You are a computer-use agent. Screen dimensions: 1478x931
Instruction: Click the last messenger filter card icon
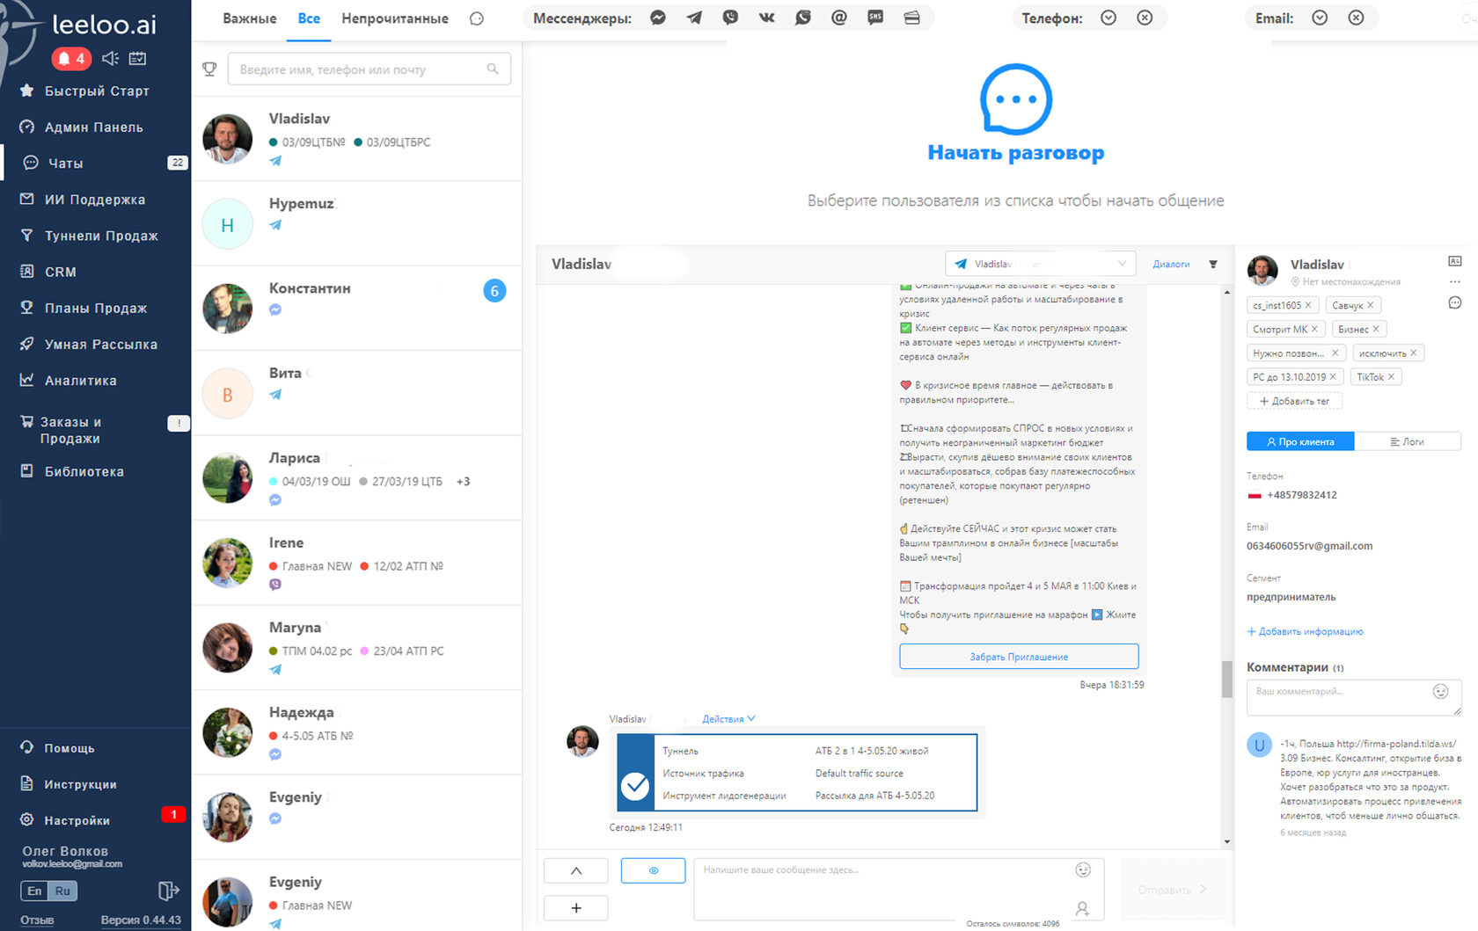click(x=912, y=18)
